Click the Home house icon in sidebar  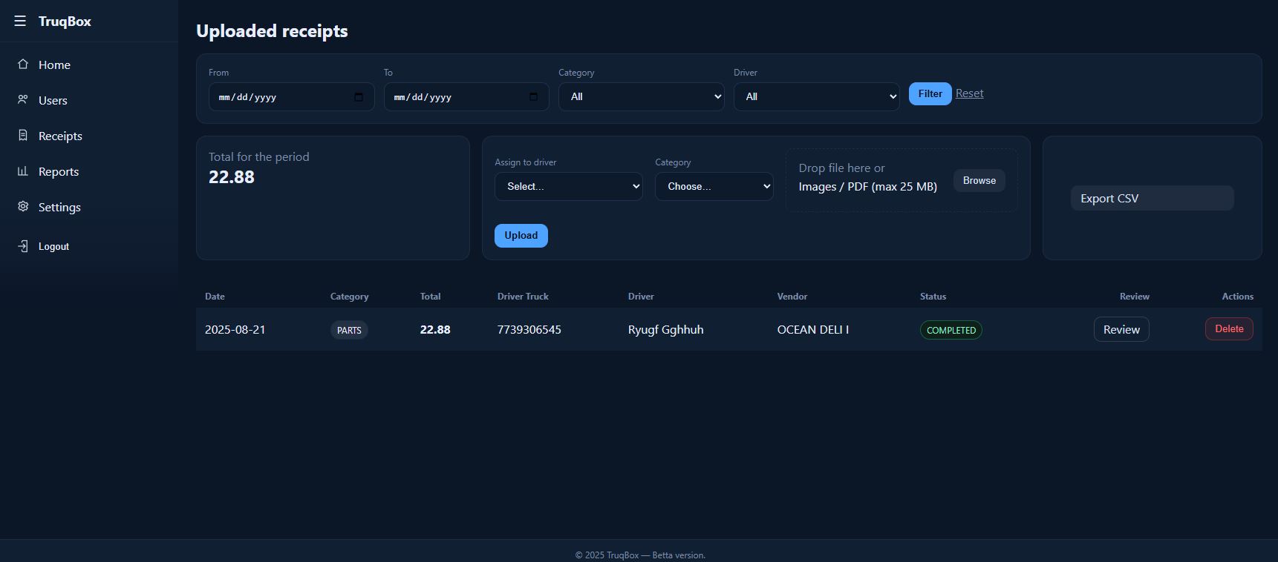23,65
